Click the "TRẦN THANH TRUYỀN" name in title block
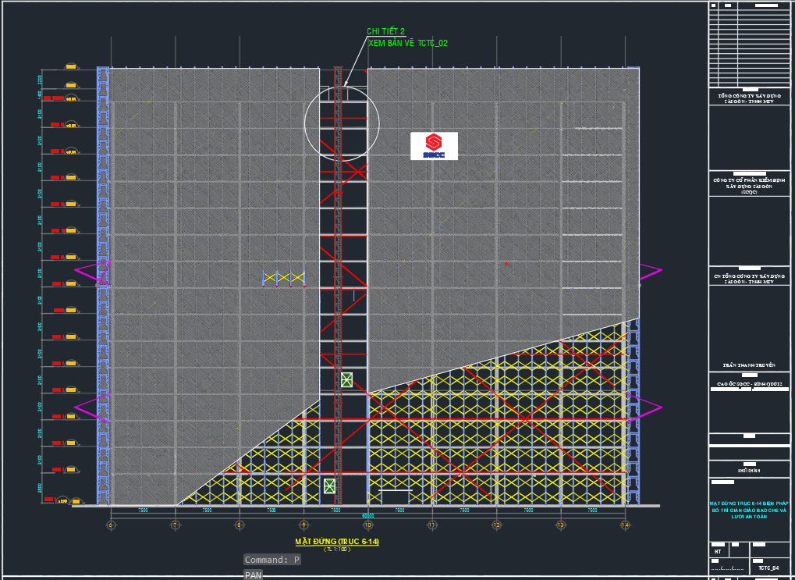Viewport: 795px width, 580px height. coord(749,365)
